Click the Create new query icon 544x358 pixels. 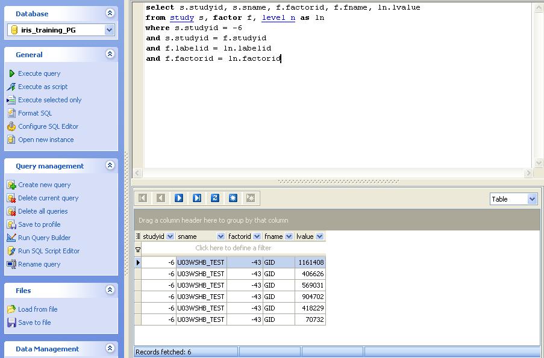coord(11,185)
